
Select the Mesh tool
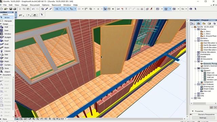7,61
